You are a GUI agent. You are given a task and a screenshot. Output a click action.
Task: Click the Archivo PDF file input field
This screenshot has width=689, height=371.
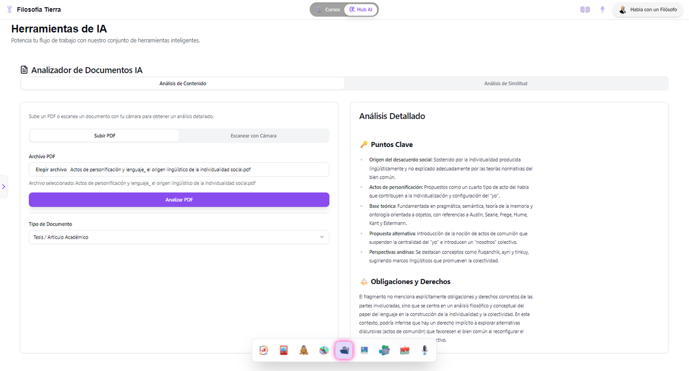[179, 169]
